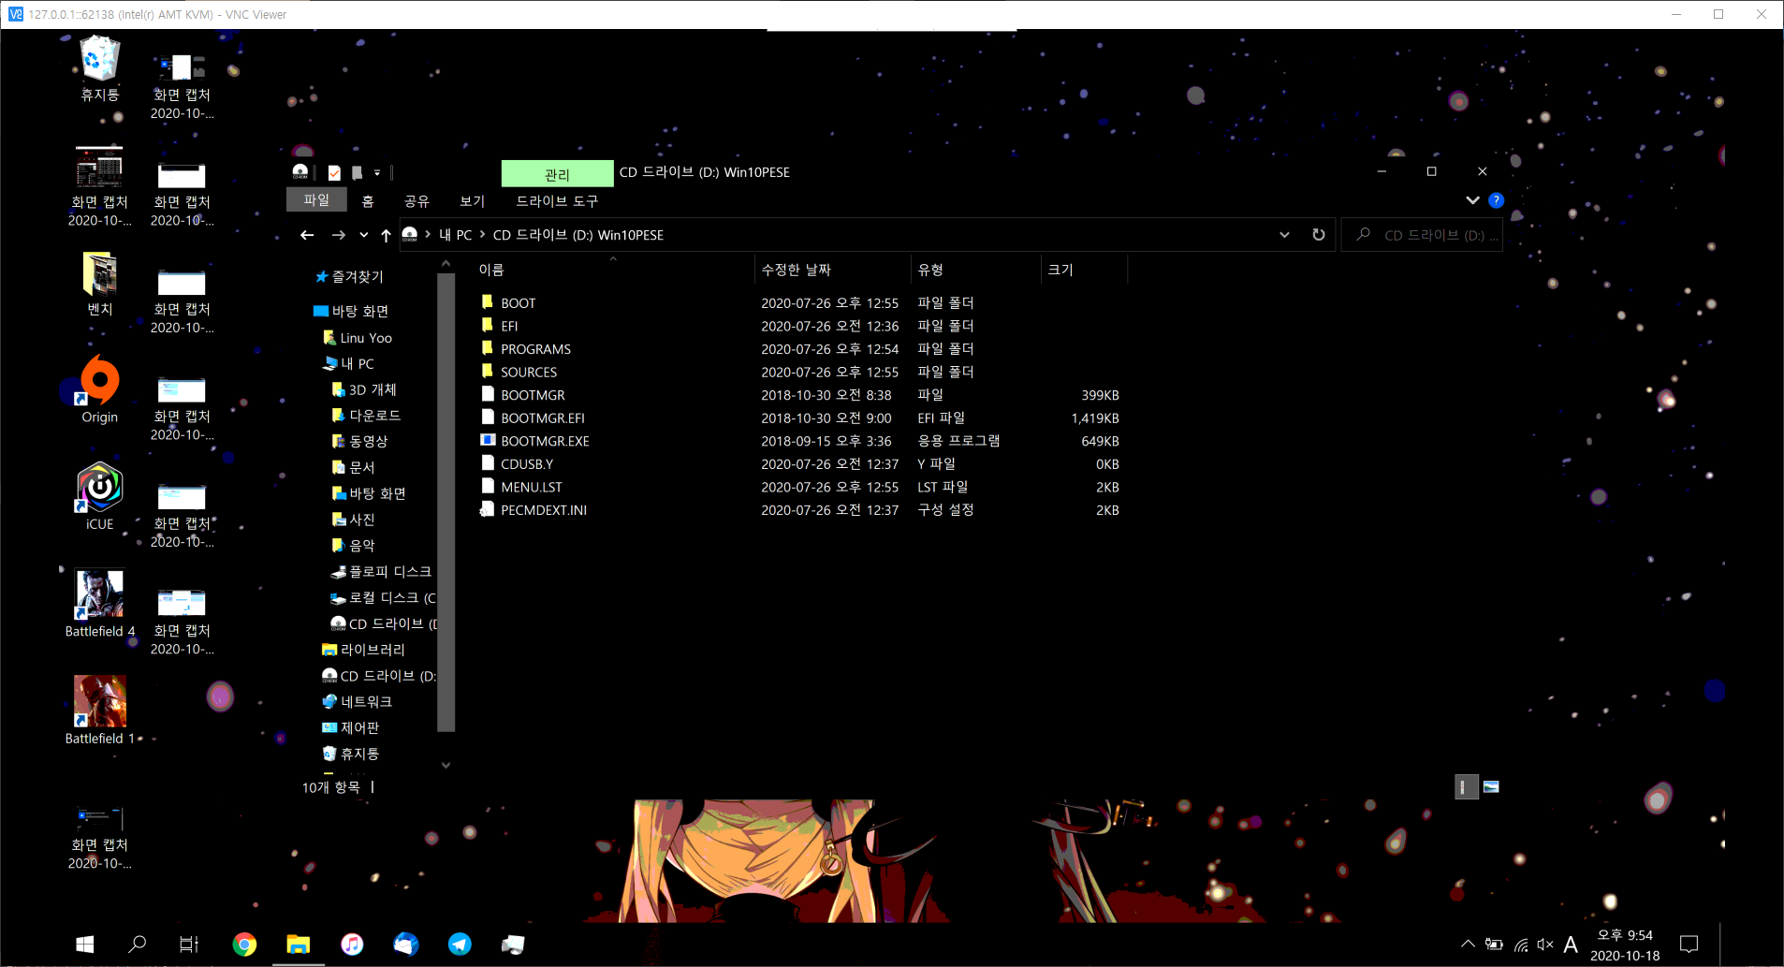The image size is (1784, 967).
Task: Open the recent locations dropdown arrow
Action: (364, 235)
